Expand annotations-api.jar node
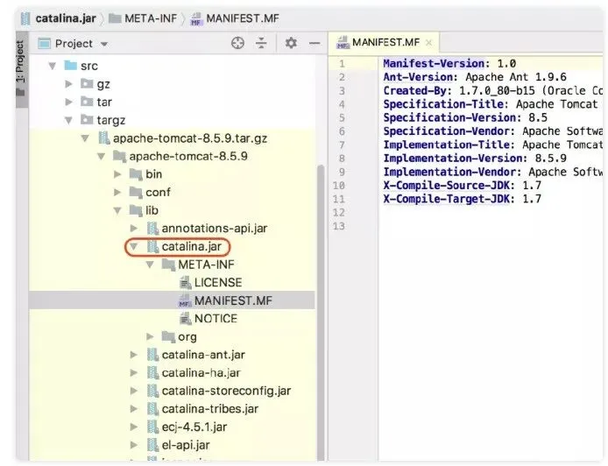Screen dimensions: 608x466 [134, 229]
